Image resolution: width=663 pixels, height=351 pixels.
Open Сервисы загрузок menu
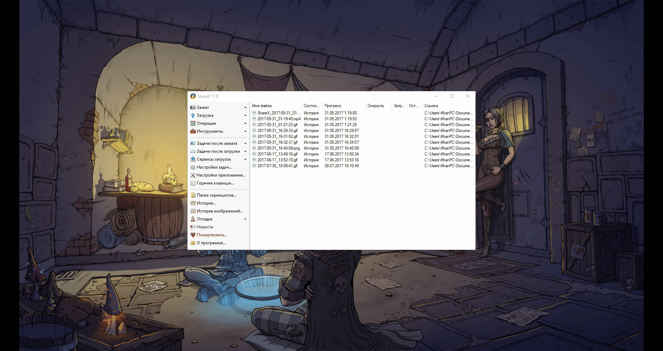218,159
